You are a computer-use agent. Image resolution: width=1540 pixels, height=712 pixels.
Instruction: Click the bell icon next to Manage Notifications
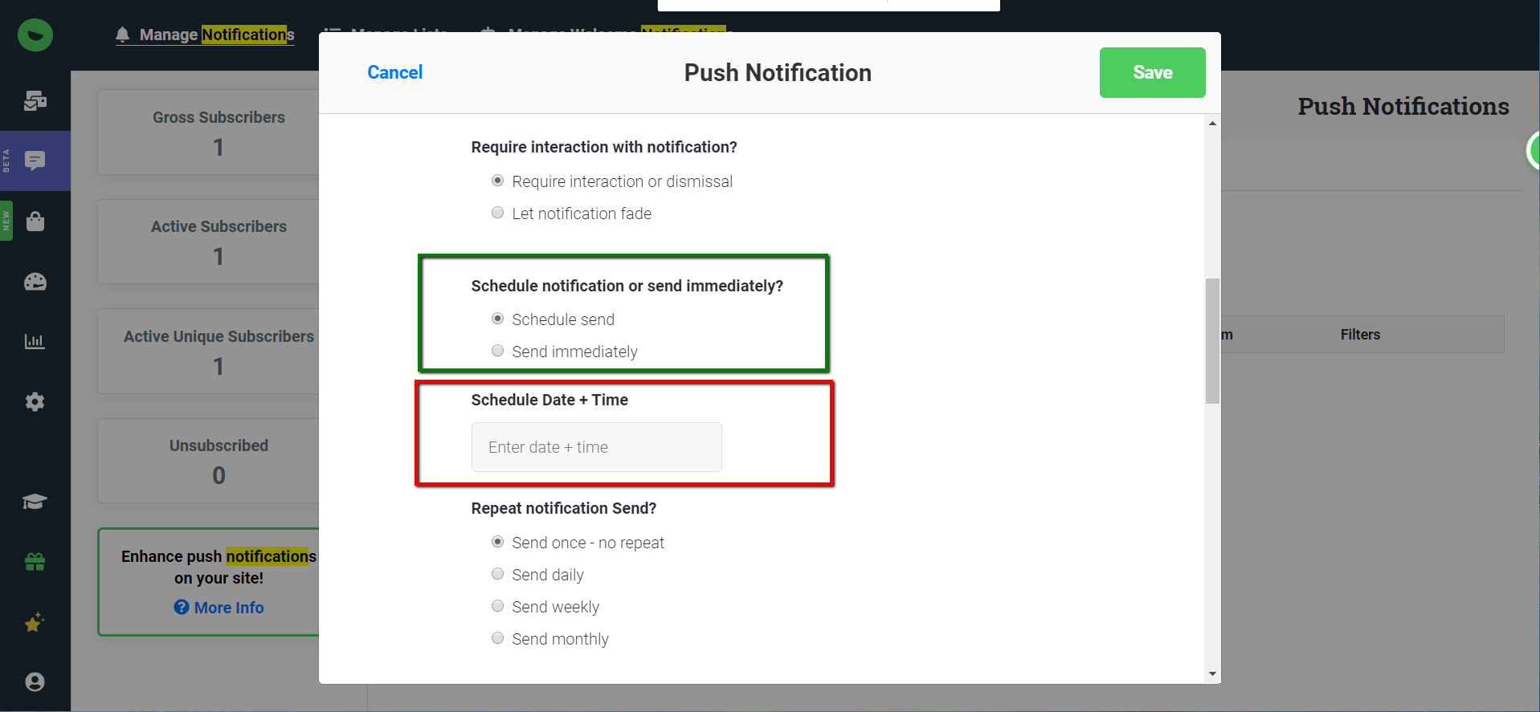click(122, 35)
